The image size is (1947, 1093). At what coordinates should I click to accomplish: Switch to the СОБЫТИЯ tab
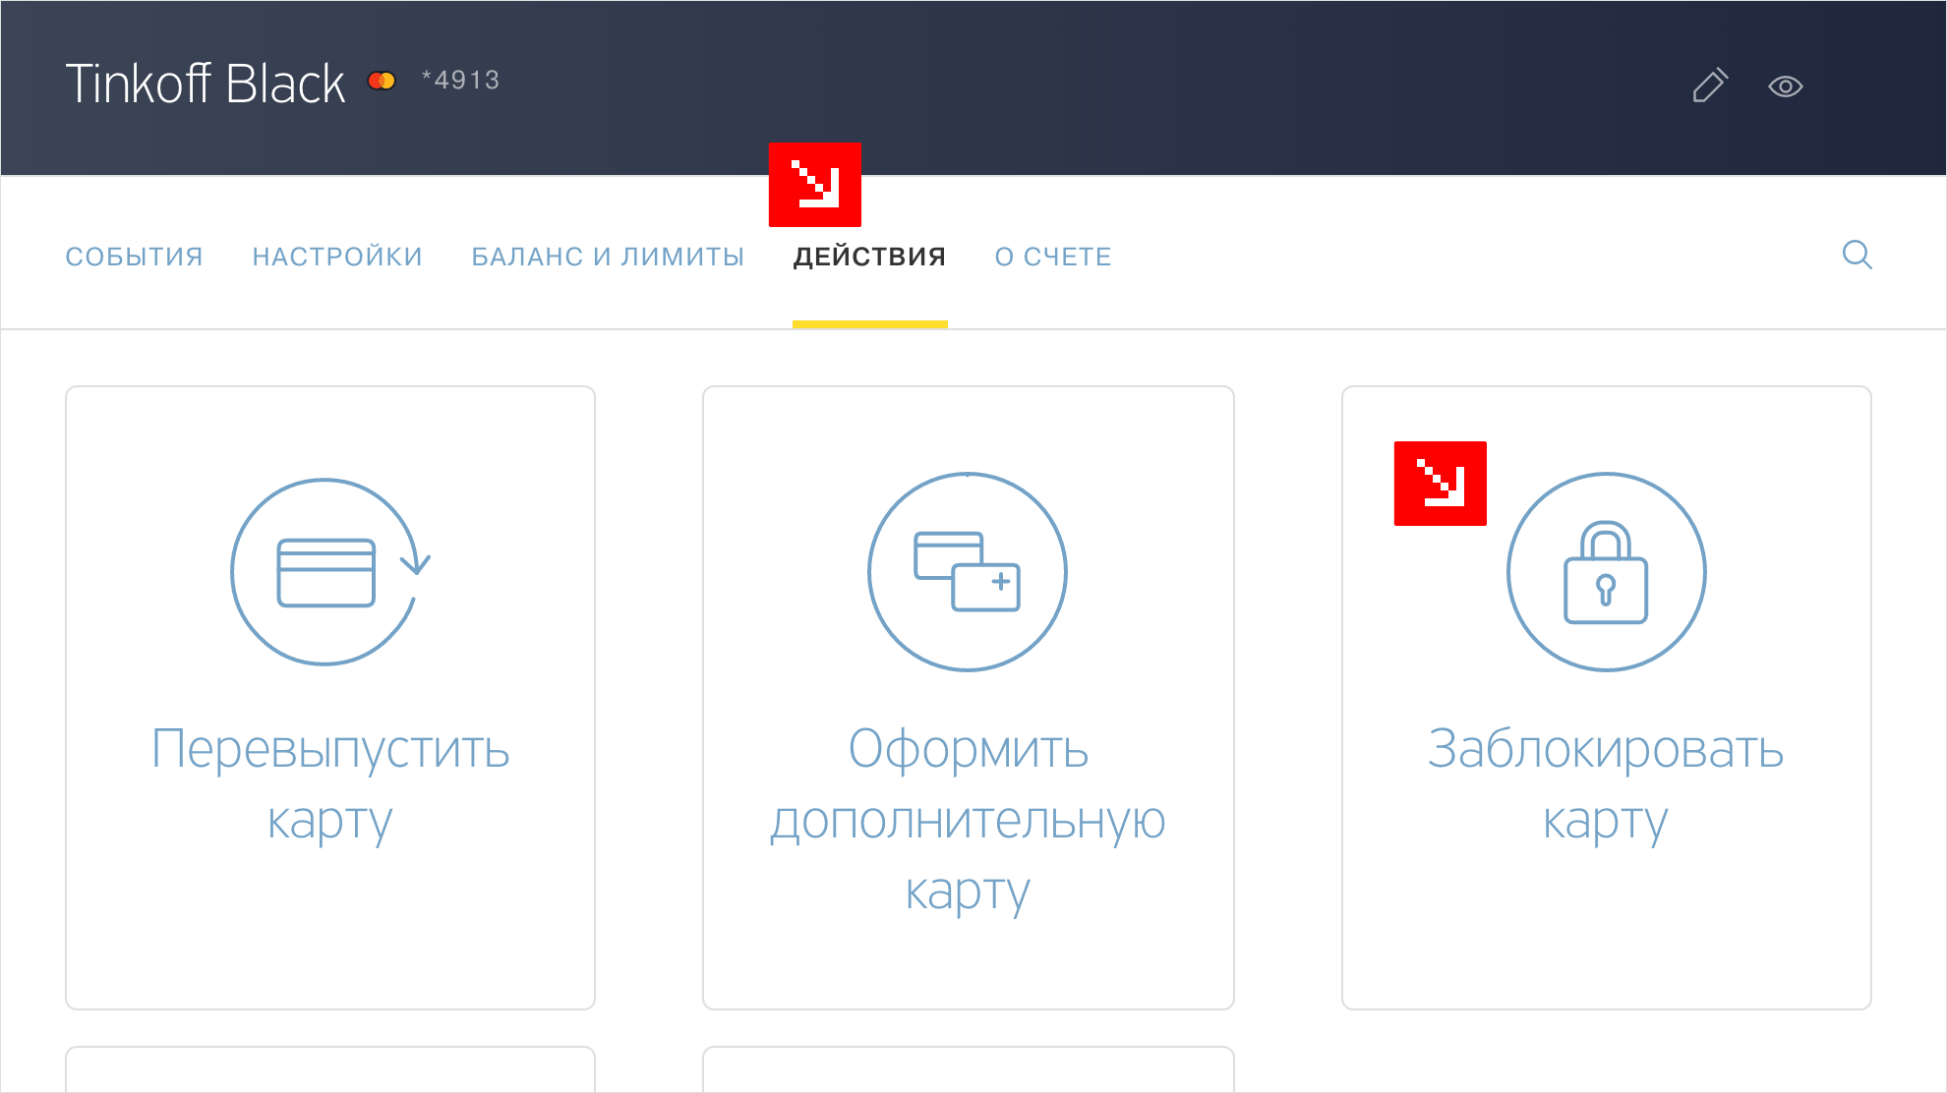(x=135, y=257)
